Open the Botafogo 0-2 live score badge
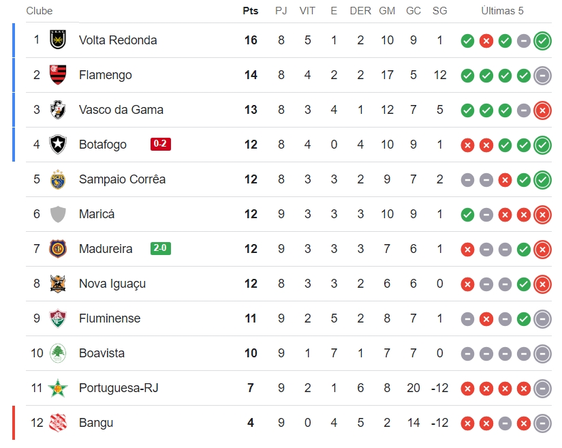 coord(161,144)
